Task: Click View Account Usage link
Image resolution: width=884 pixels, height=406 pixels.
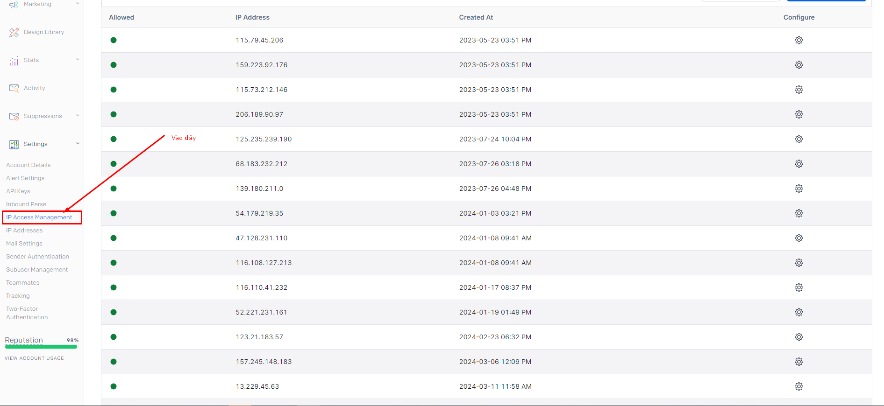Action: pyautogui.click(x=34, y=358)
